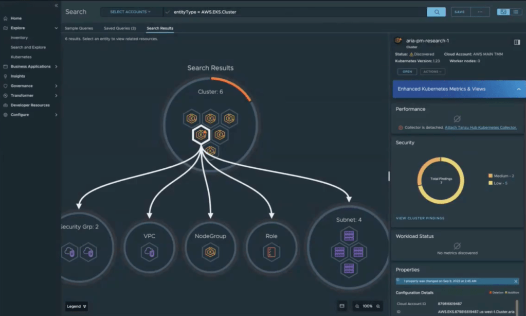The width and height of the screenshot is (526, 316).
Task: Toggle the bottom panel view icon
Action: [342, 306]
